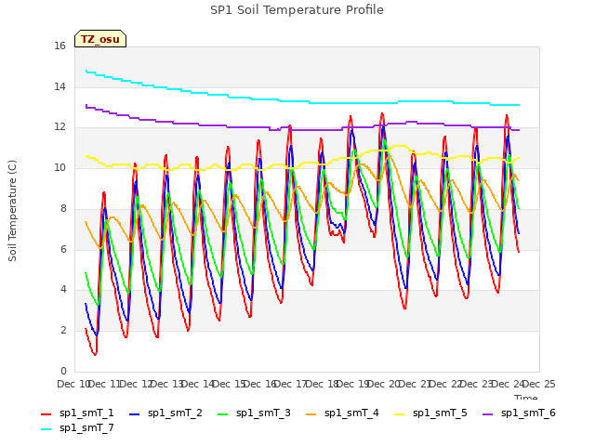The image size is (595, 446).
Task: Click the cyan sp1_smT_7 legend swatch
Action: point(46,429)
